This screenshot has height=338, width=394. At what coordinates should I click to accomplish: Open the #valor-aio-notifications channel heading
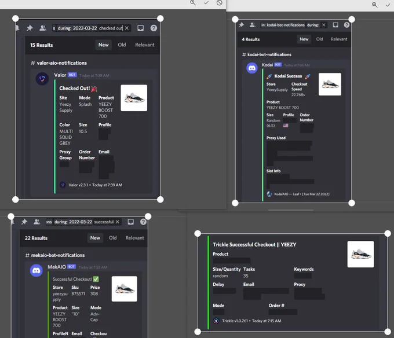(x=59, y=63)
